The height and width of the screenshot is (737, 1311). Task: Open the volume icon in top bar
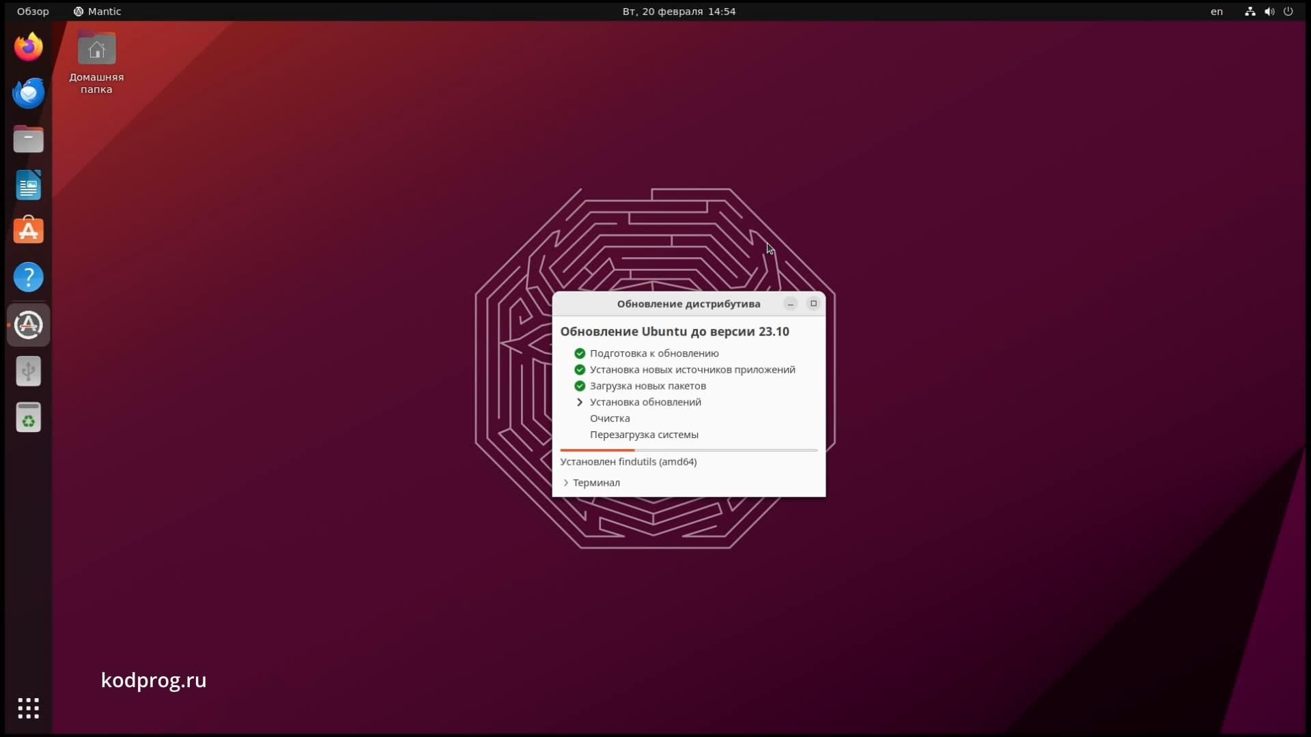1269,12
